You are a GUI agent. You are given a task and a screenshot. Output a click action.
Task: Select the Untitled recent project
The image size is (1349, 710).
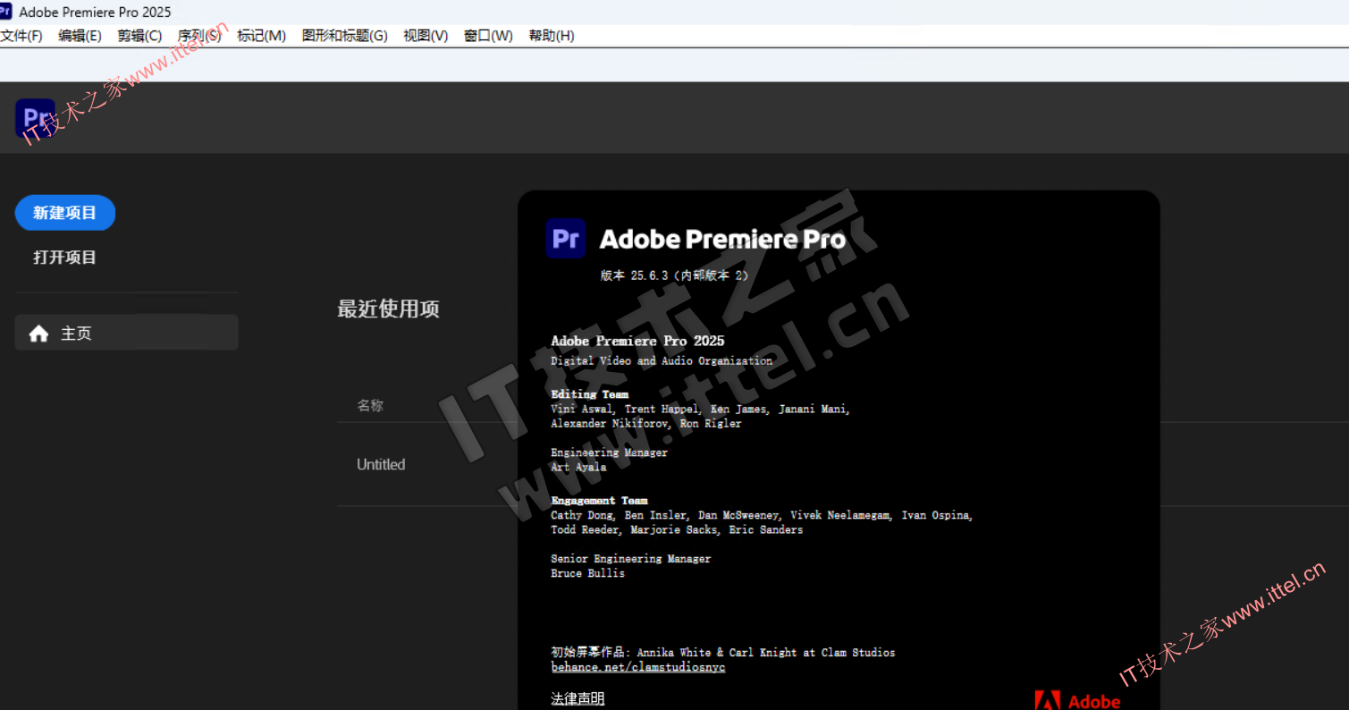(x=381, y=464)
